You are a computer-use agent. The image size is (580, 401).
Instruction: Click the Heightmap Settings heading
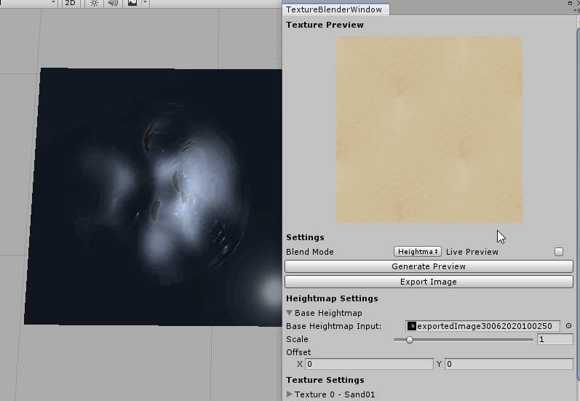point(332,298)
